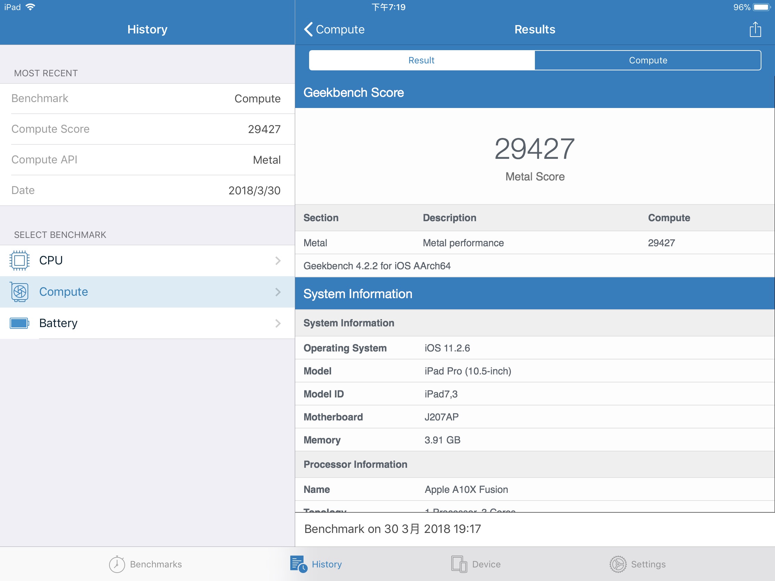Image resolution: width=775 pixels, height=581 pixels.
Task: Expand the Battery row chevron
Action: [x=278, y=323]
